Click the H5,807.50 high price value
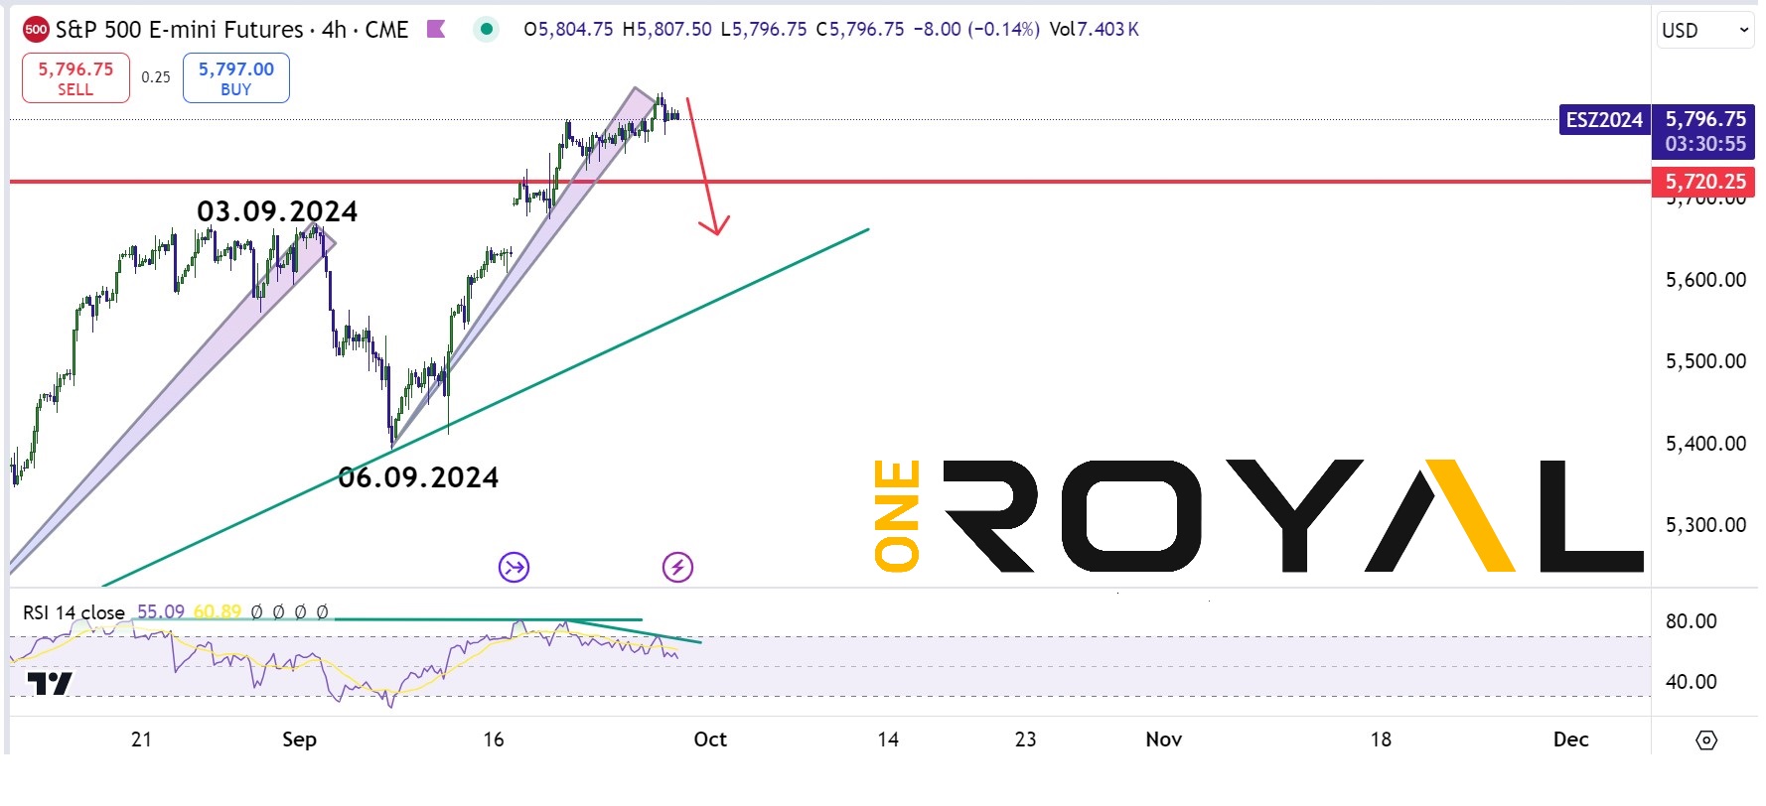Image resolution: width=1766 pixels, height=806 pixels. pos(667,30)
